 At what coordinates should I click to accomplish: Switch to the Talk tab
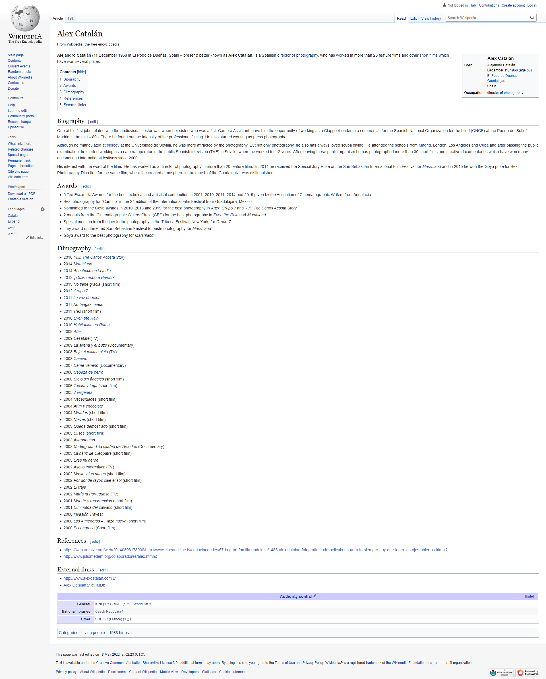point(71,18)
